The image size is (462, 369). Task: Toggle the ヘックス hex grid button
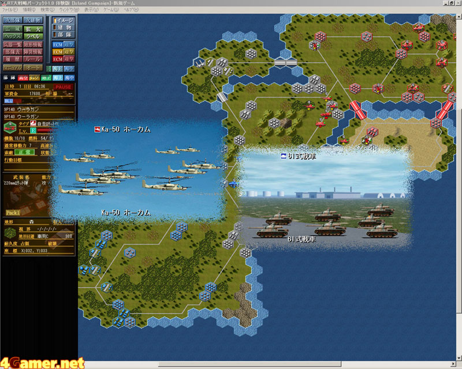(13, 36)
